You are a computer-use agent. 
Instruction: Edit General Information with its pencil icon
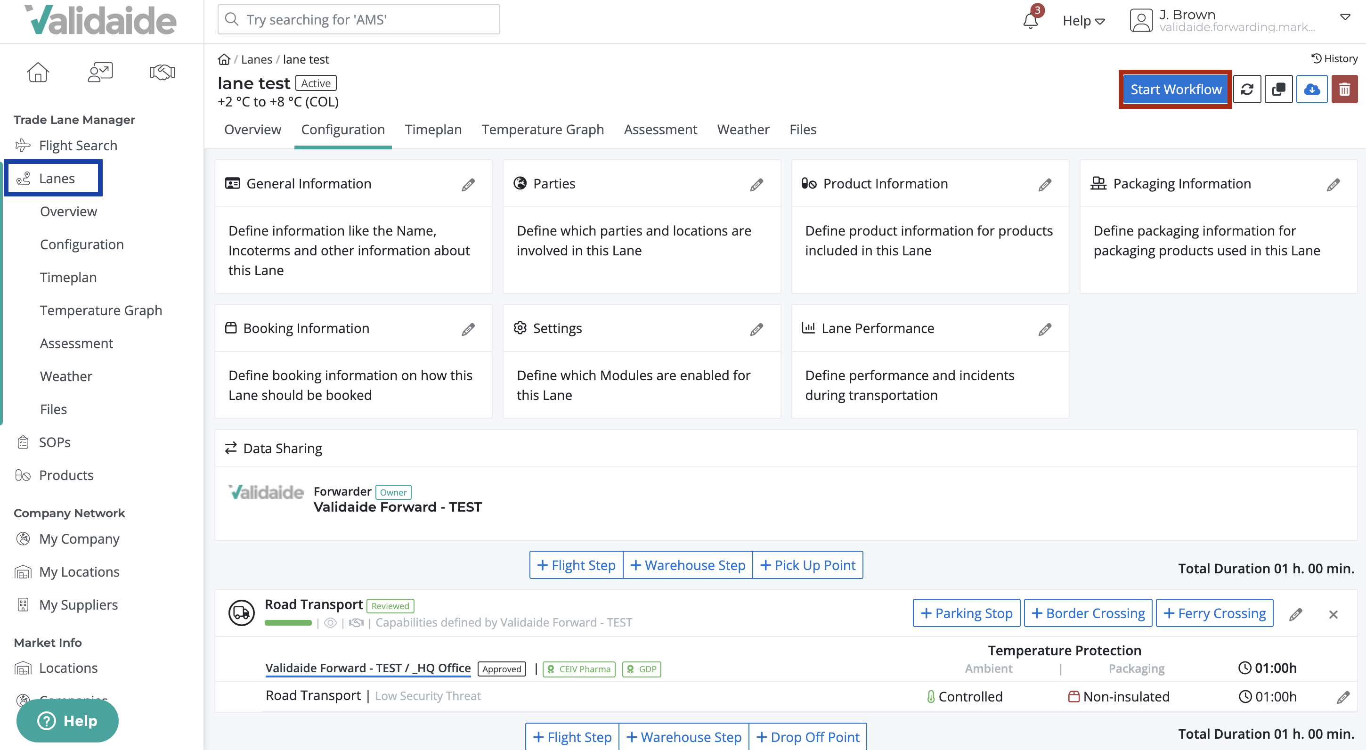pos(468,184)
